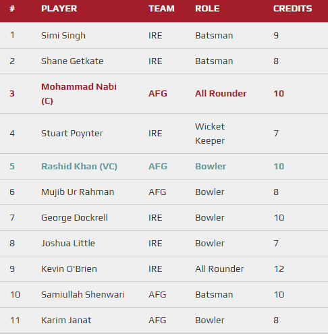
Task: Select Samiullah Shenwari row
Action: pos(164,295)
